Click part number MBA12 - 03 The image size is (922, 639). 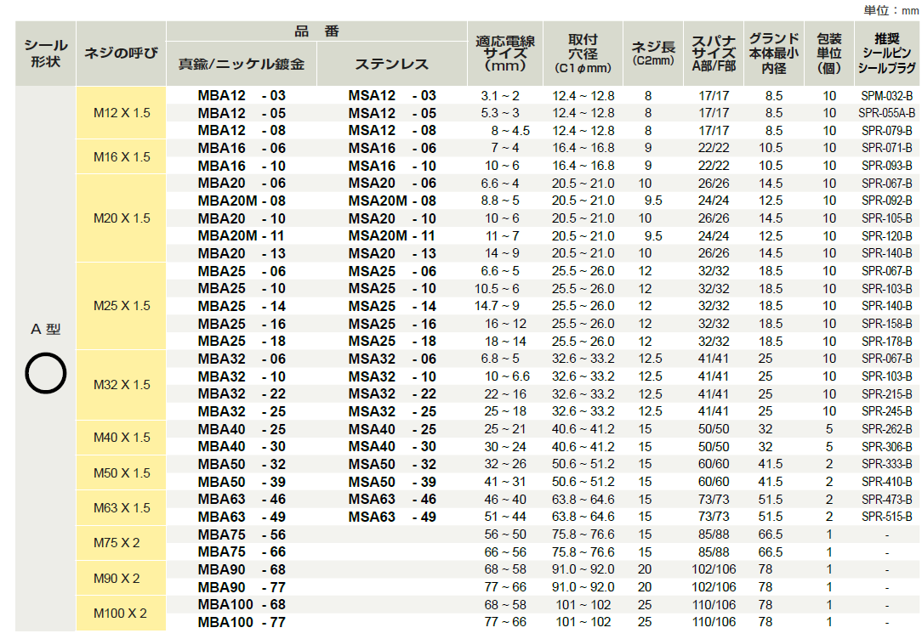[x=242, y=96]
